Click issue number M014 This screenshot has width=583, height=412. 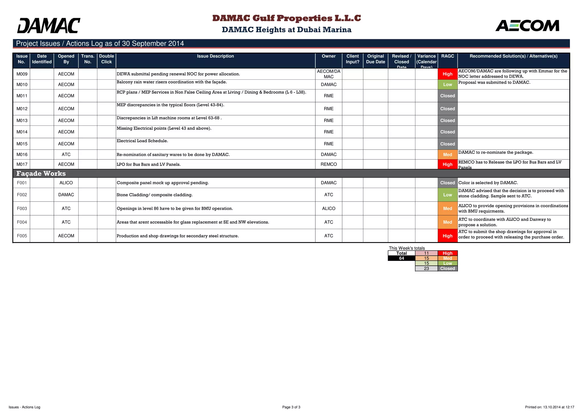[x=22, y=132]
